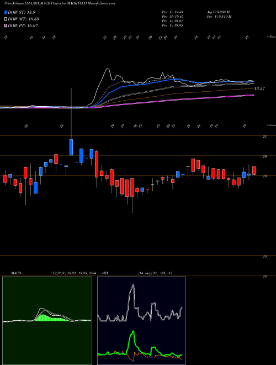Click the ADX indicator label

[105, 273]
